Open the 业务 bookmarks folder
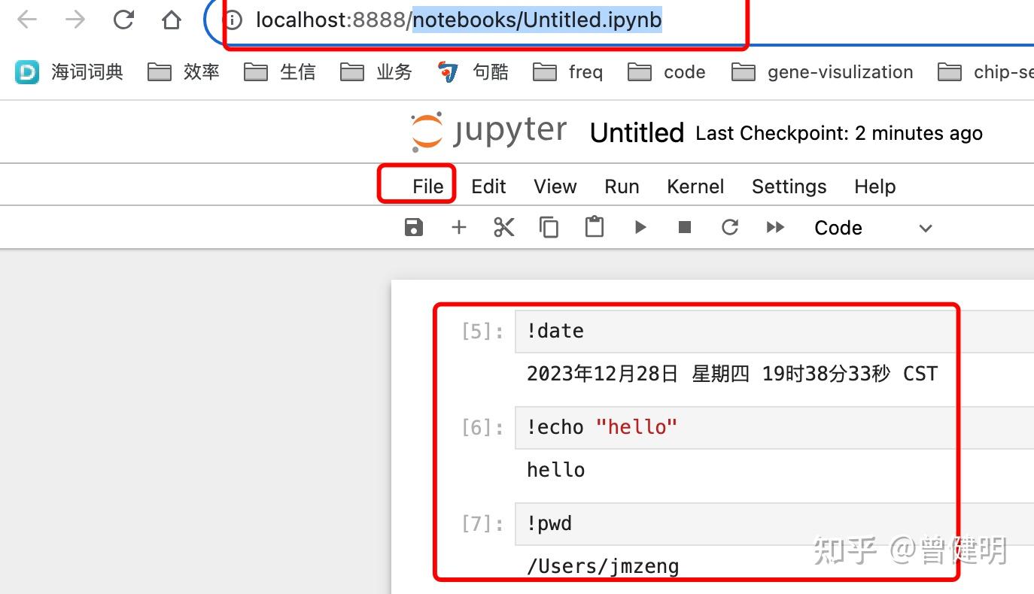This screenshot has width=1034, height=594. click(x=376, y=72)
